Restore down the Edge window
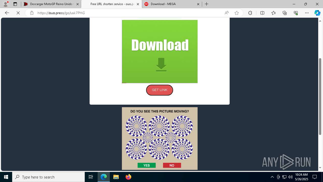 coord(305,4)
